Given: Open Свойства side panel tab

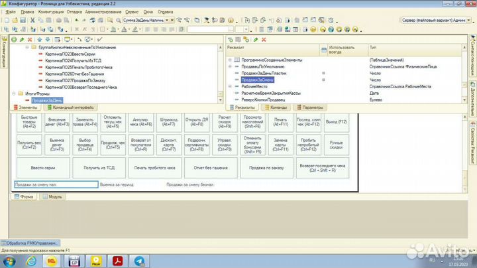Looking at the screenshot, I should [473, 142].
